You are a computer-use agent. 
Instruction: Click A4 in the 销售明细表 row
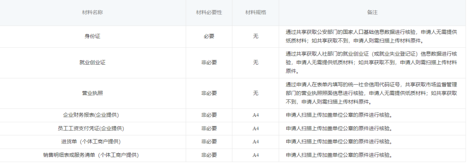256,156
